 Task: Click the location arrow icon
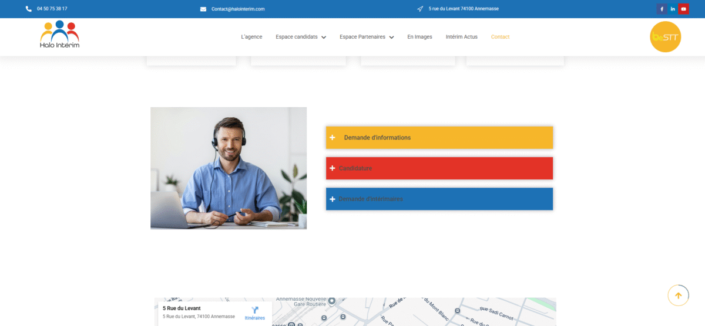(420, 9)
